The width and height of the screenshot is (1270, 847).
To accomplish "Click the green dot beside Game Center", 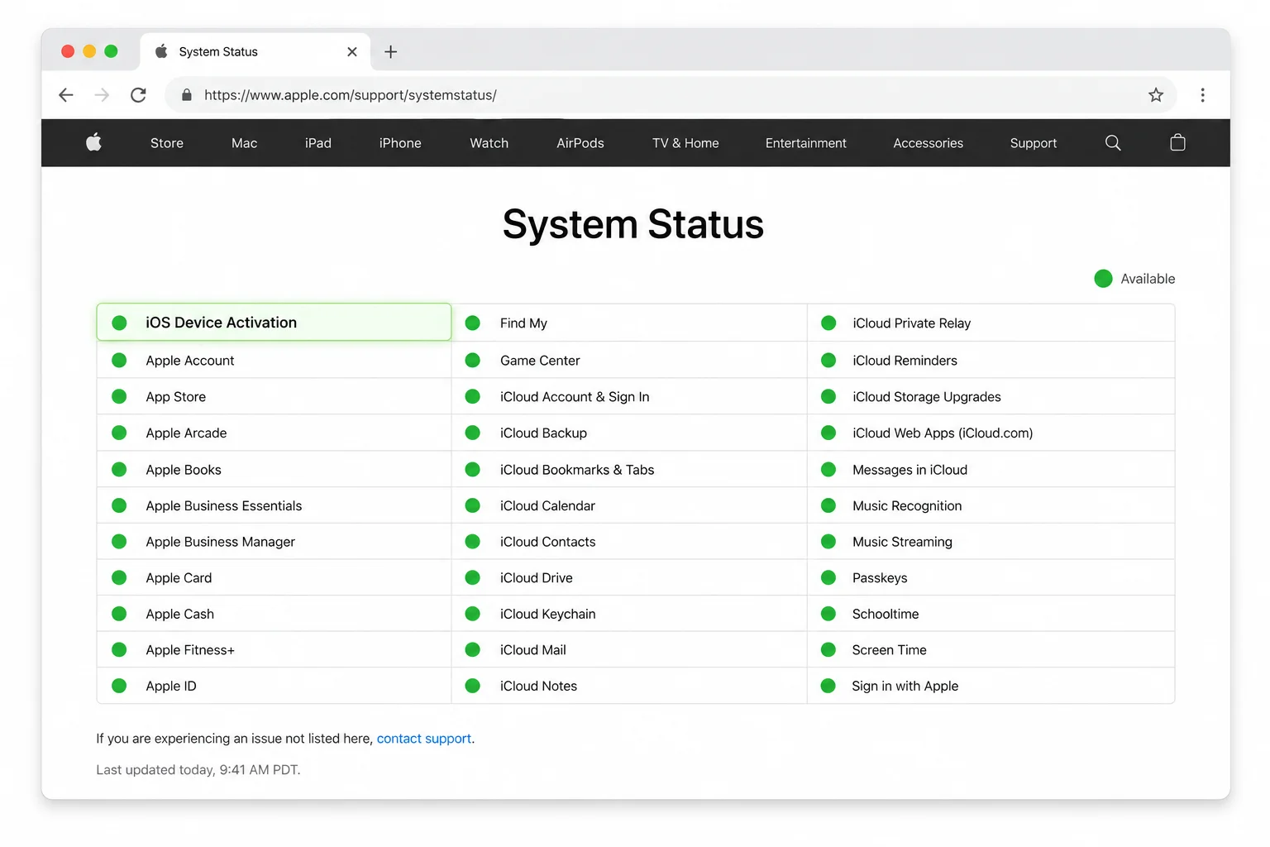I will (x=473, y=361).
